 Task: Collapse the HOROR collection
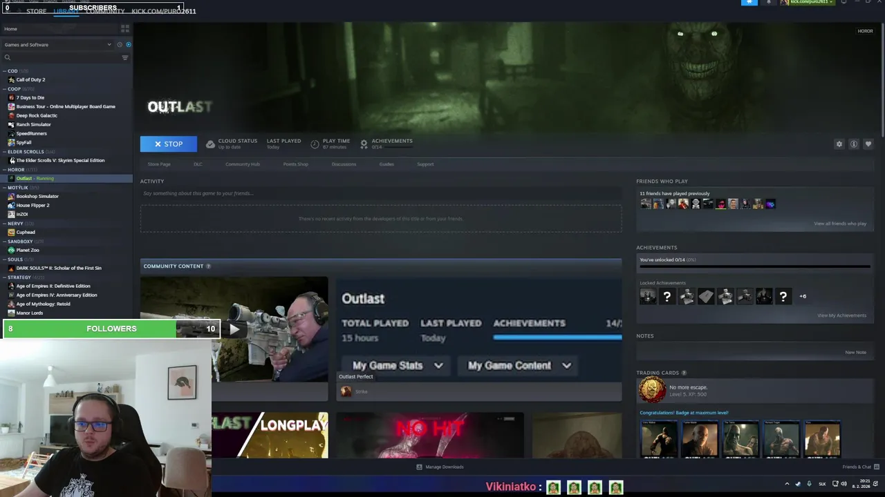click(x=5, y=170)
